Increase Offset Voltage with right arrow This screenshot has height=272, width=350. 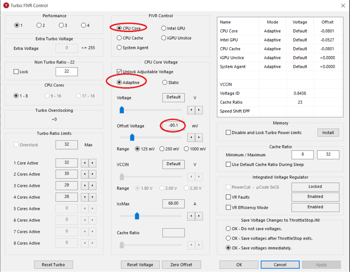(x=199, y=137)
